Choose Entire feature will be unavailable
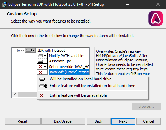This screenshot has height=130, width=166. (x=93, y=95)
